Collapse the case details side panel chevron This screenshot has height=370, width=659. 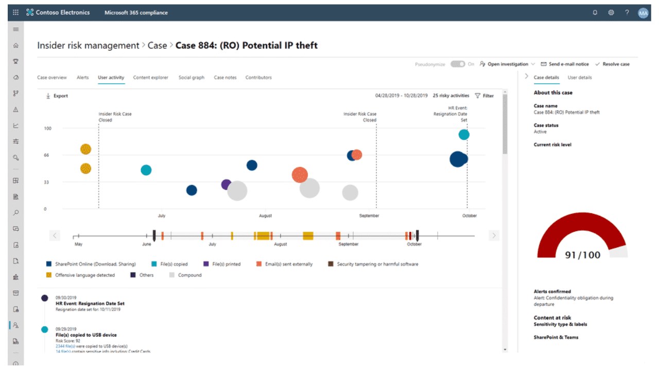(x=526, y=77)
